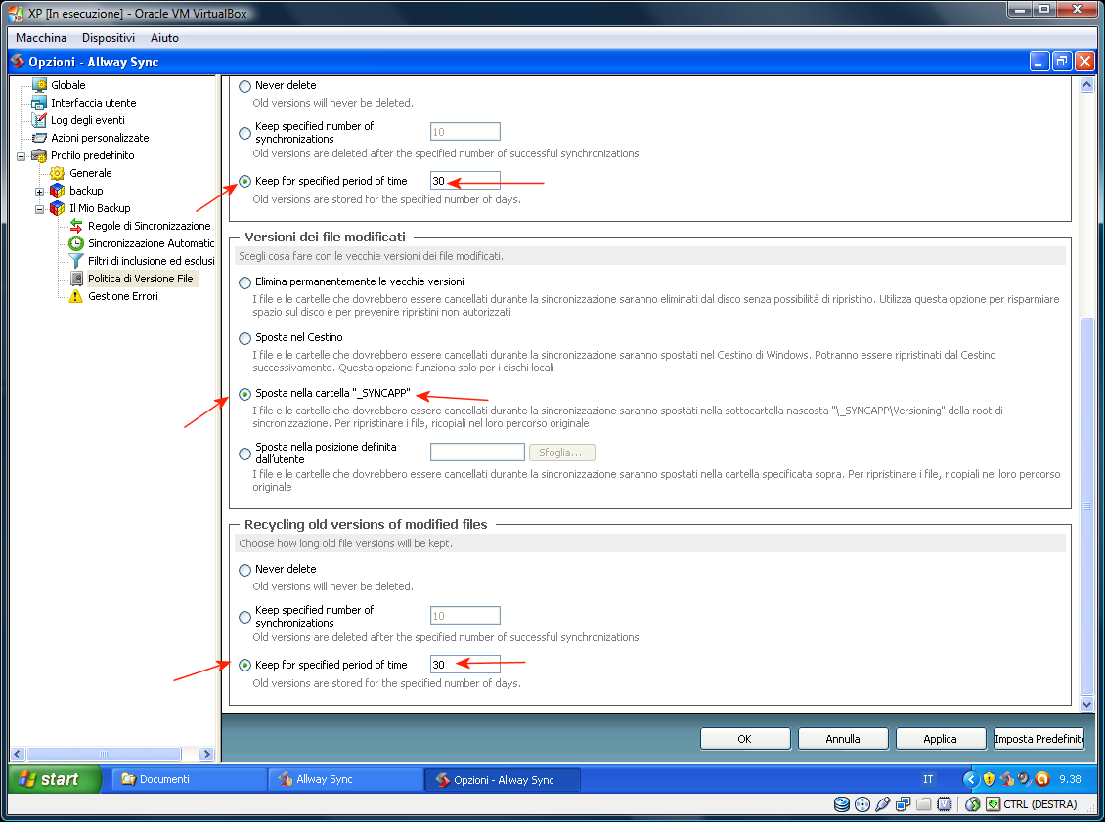
Task: Expand the backup tree node
Action: (x=39, y=192)
